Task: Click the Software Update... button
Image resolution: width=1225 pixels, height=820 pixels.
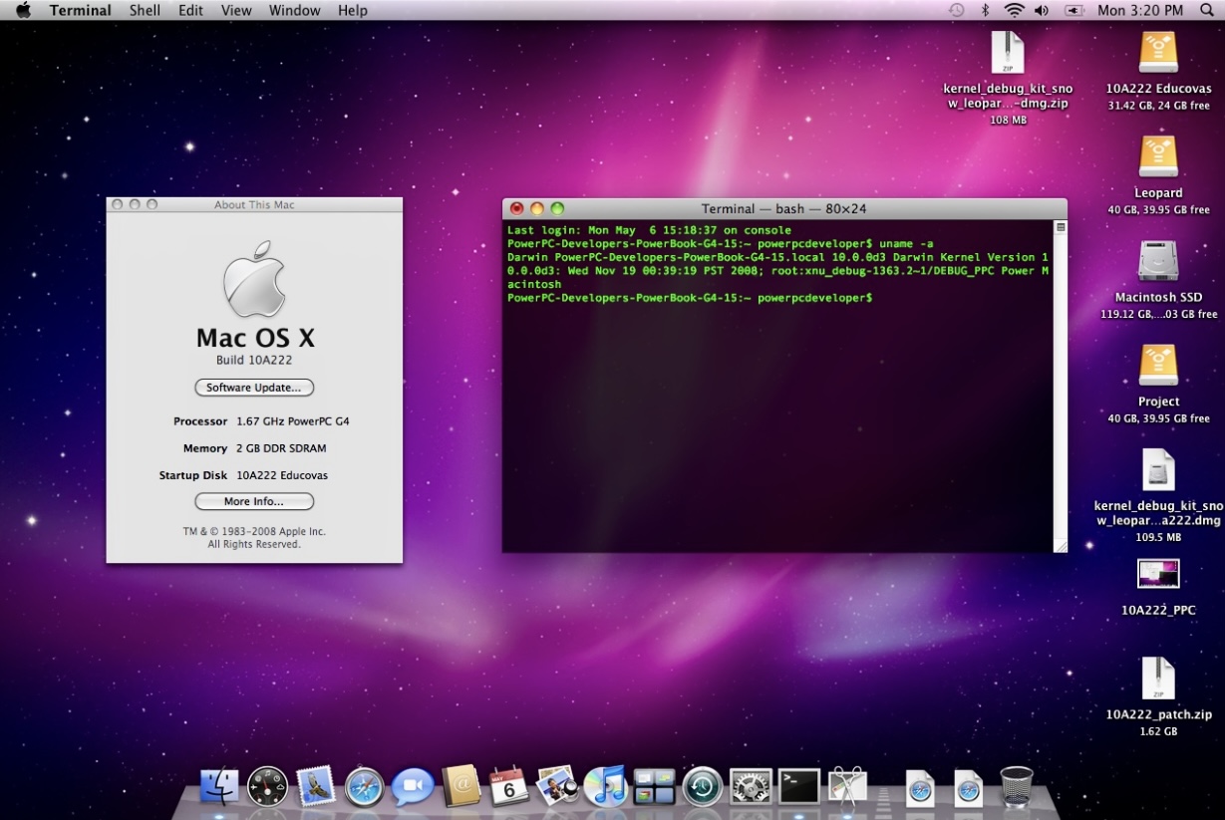Action: (x=254, y=388)
